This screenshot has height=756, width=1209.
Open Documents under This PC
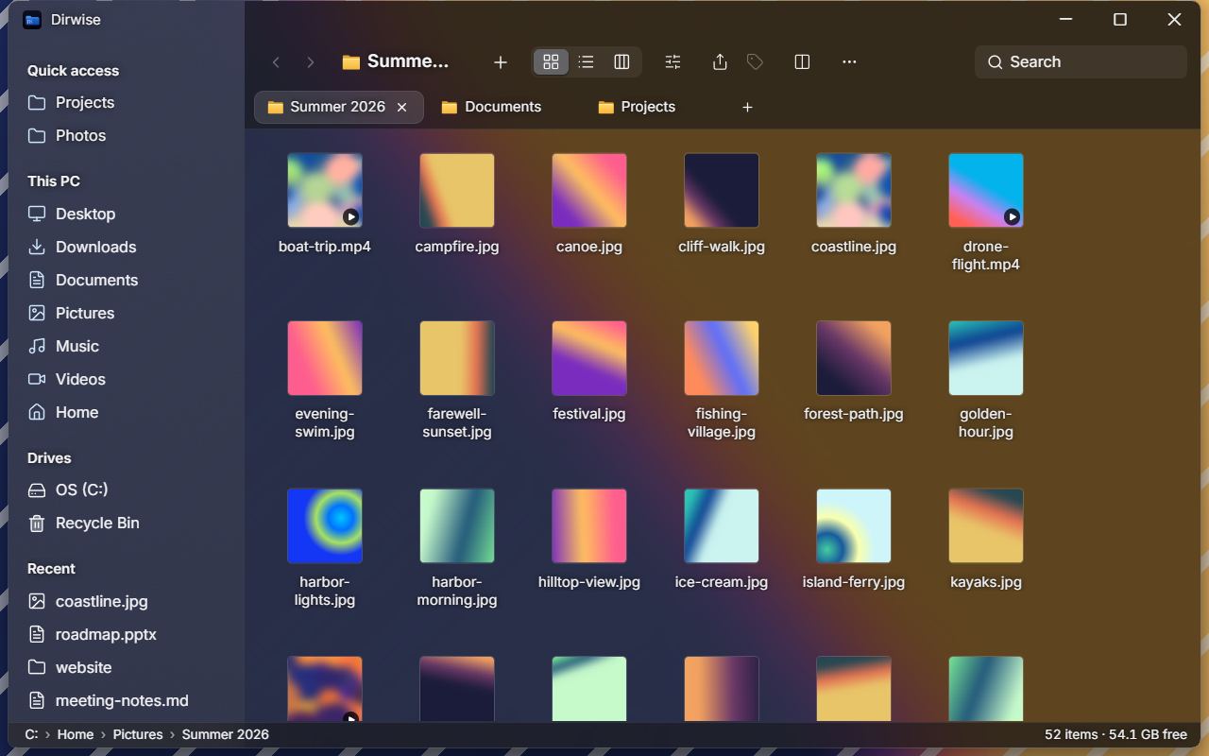point(127,281)
